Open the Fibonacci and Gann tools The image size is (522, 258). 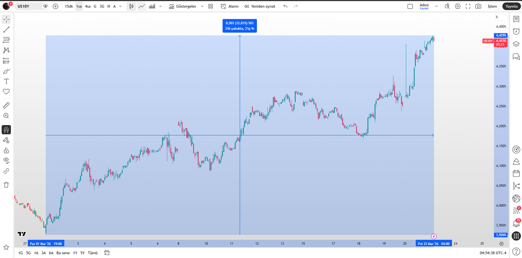point(7,40)
